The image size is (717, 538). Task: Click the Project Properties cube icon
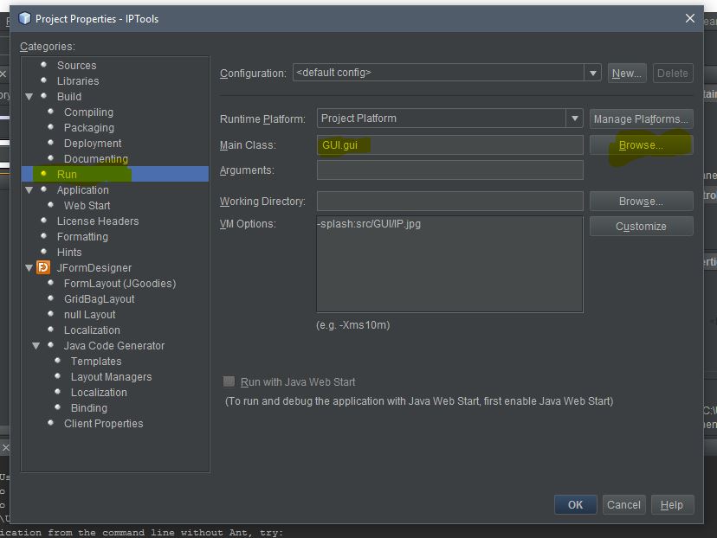click(x=25, y=18)
